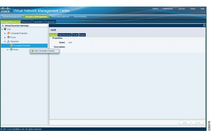Switch to Diagnostics sub-tab

(50, 22)
